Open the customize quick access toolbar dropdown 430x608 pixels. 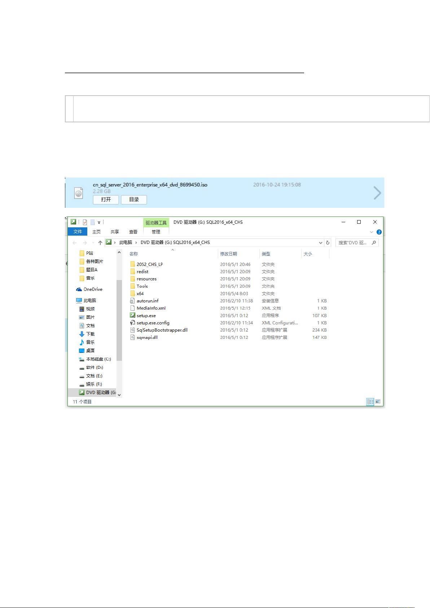(x=99, y=223)
